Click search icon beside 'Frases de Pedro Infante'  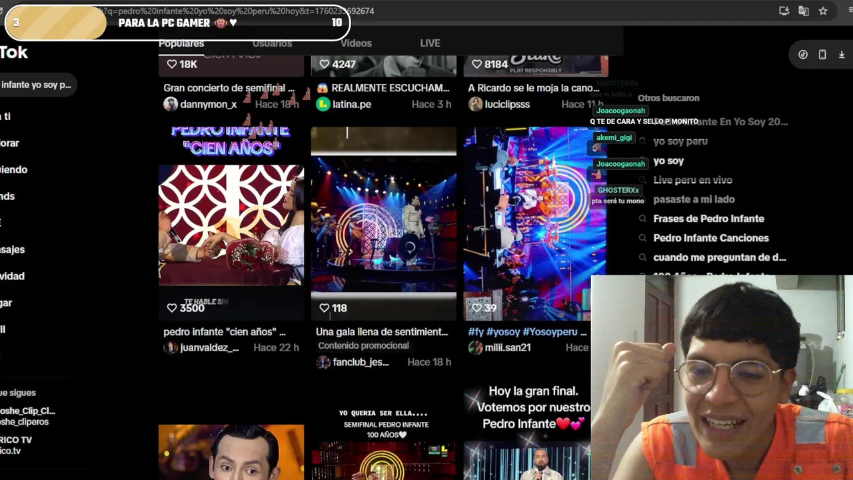point(642,219)
